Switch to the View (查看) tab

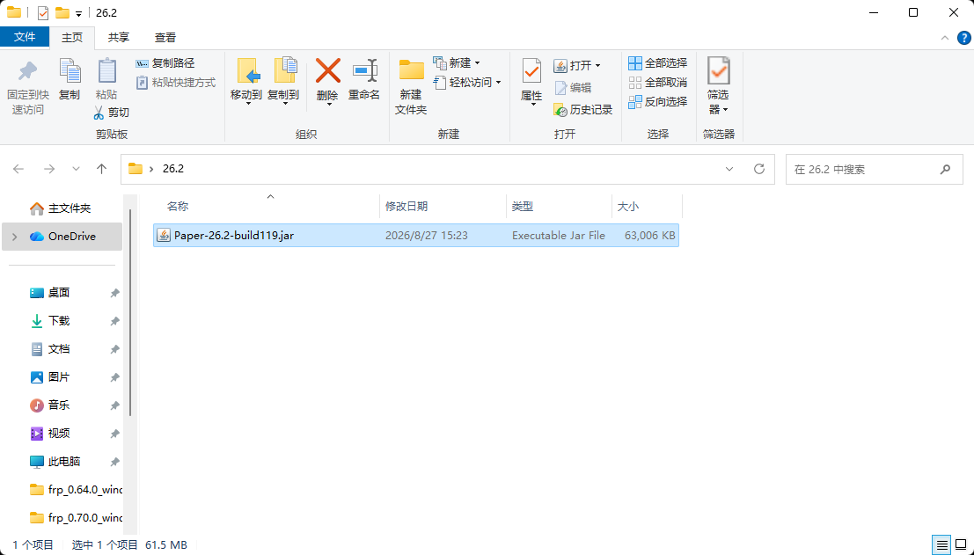pos(165,37)
